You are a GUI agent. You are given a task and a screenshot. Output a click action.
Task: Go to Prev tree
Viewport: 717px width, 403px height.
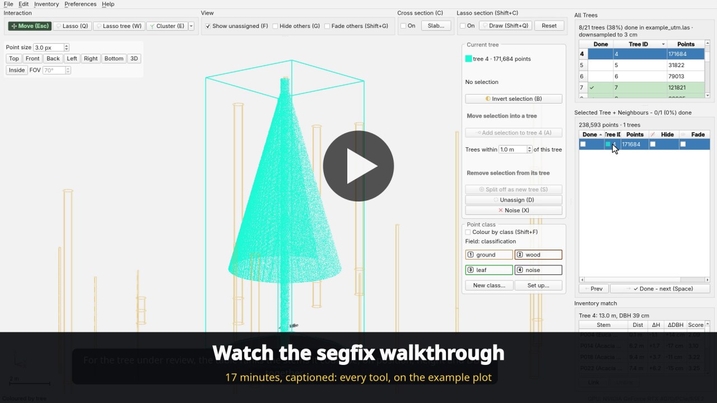click(593, 289)
